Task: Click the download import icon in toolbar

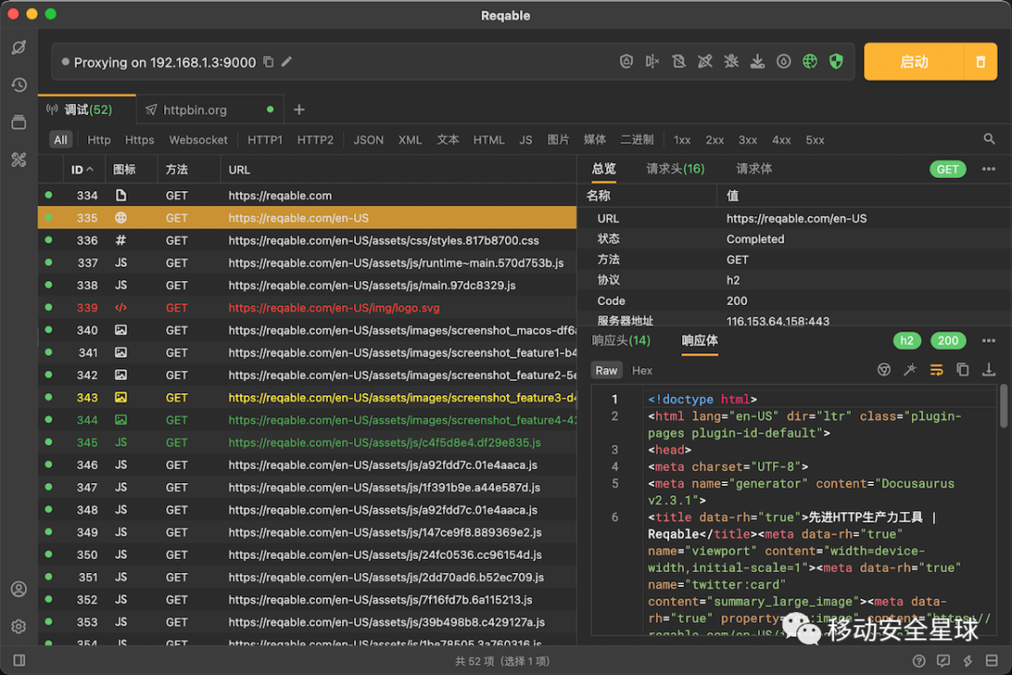Action: click(x=757, y=61)
